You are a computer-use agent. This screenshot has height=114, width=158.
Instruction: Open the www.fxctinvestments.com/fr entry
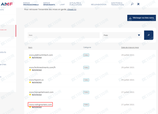42,67
